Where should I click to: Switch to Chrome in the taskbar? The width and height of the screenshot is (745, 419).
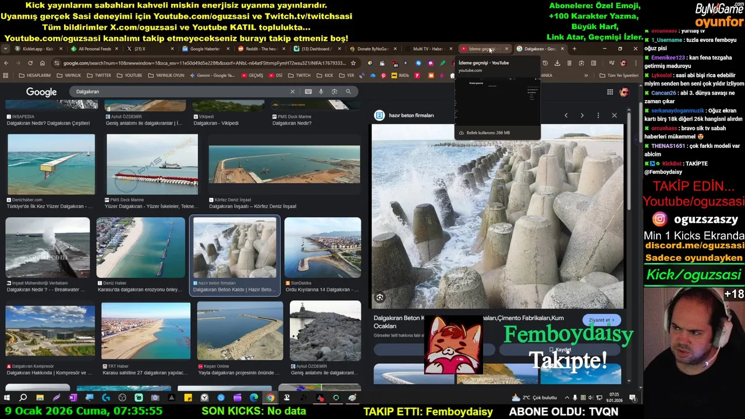click(270, 397)
